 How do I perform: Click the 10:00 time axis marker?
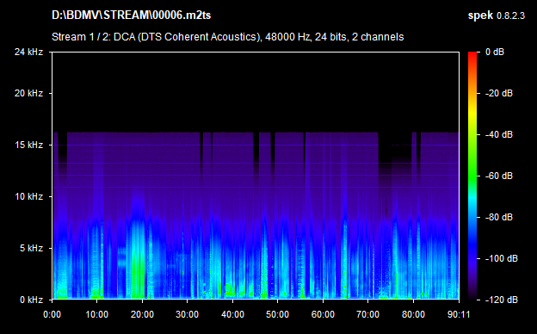point(97,314)
